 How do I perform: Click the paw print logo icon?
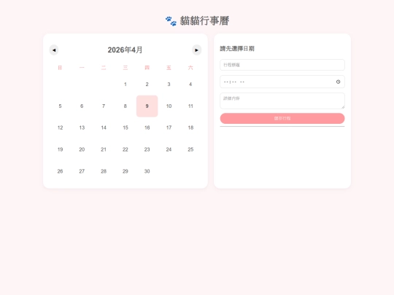(171, 21)
